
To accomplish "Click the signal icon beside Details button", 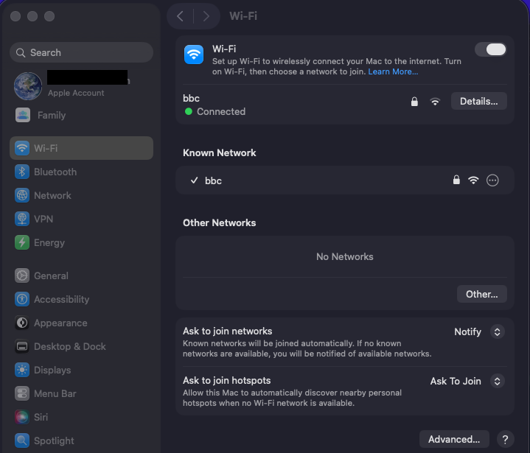I will tap(435, 102).
